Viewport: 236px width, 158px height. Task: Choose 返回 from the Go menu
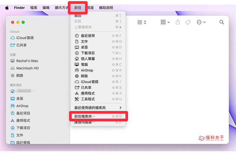[98, 16]
